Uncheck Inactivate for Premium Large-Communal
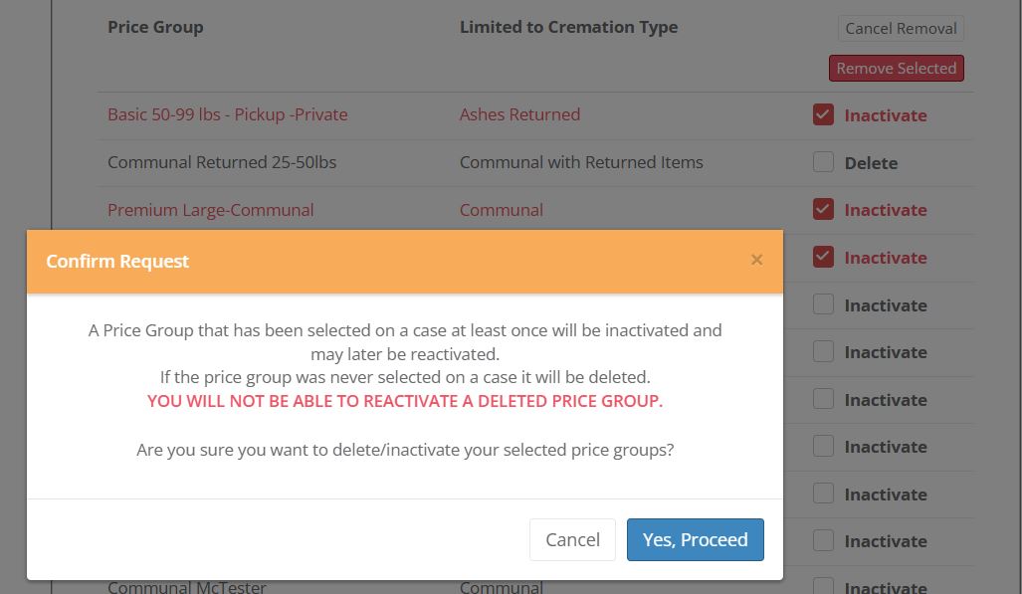Screen dimensions: 1022x594 point(823,209)
